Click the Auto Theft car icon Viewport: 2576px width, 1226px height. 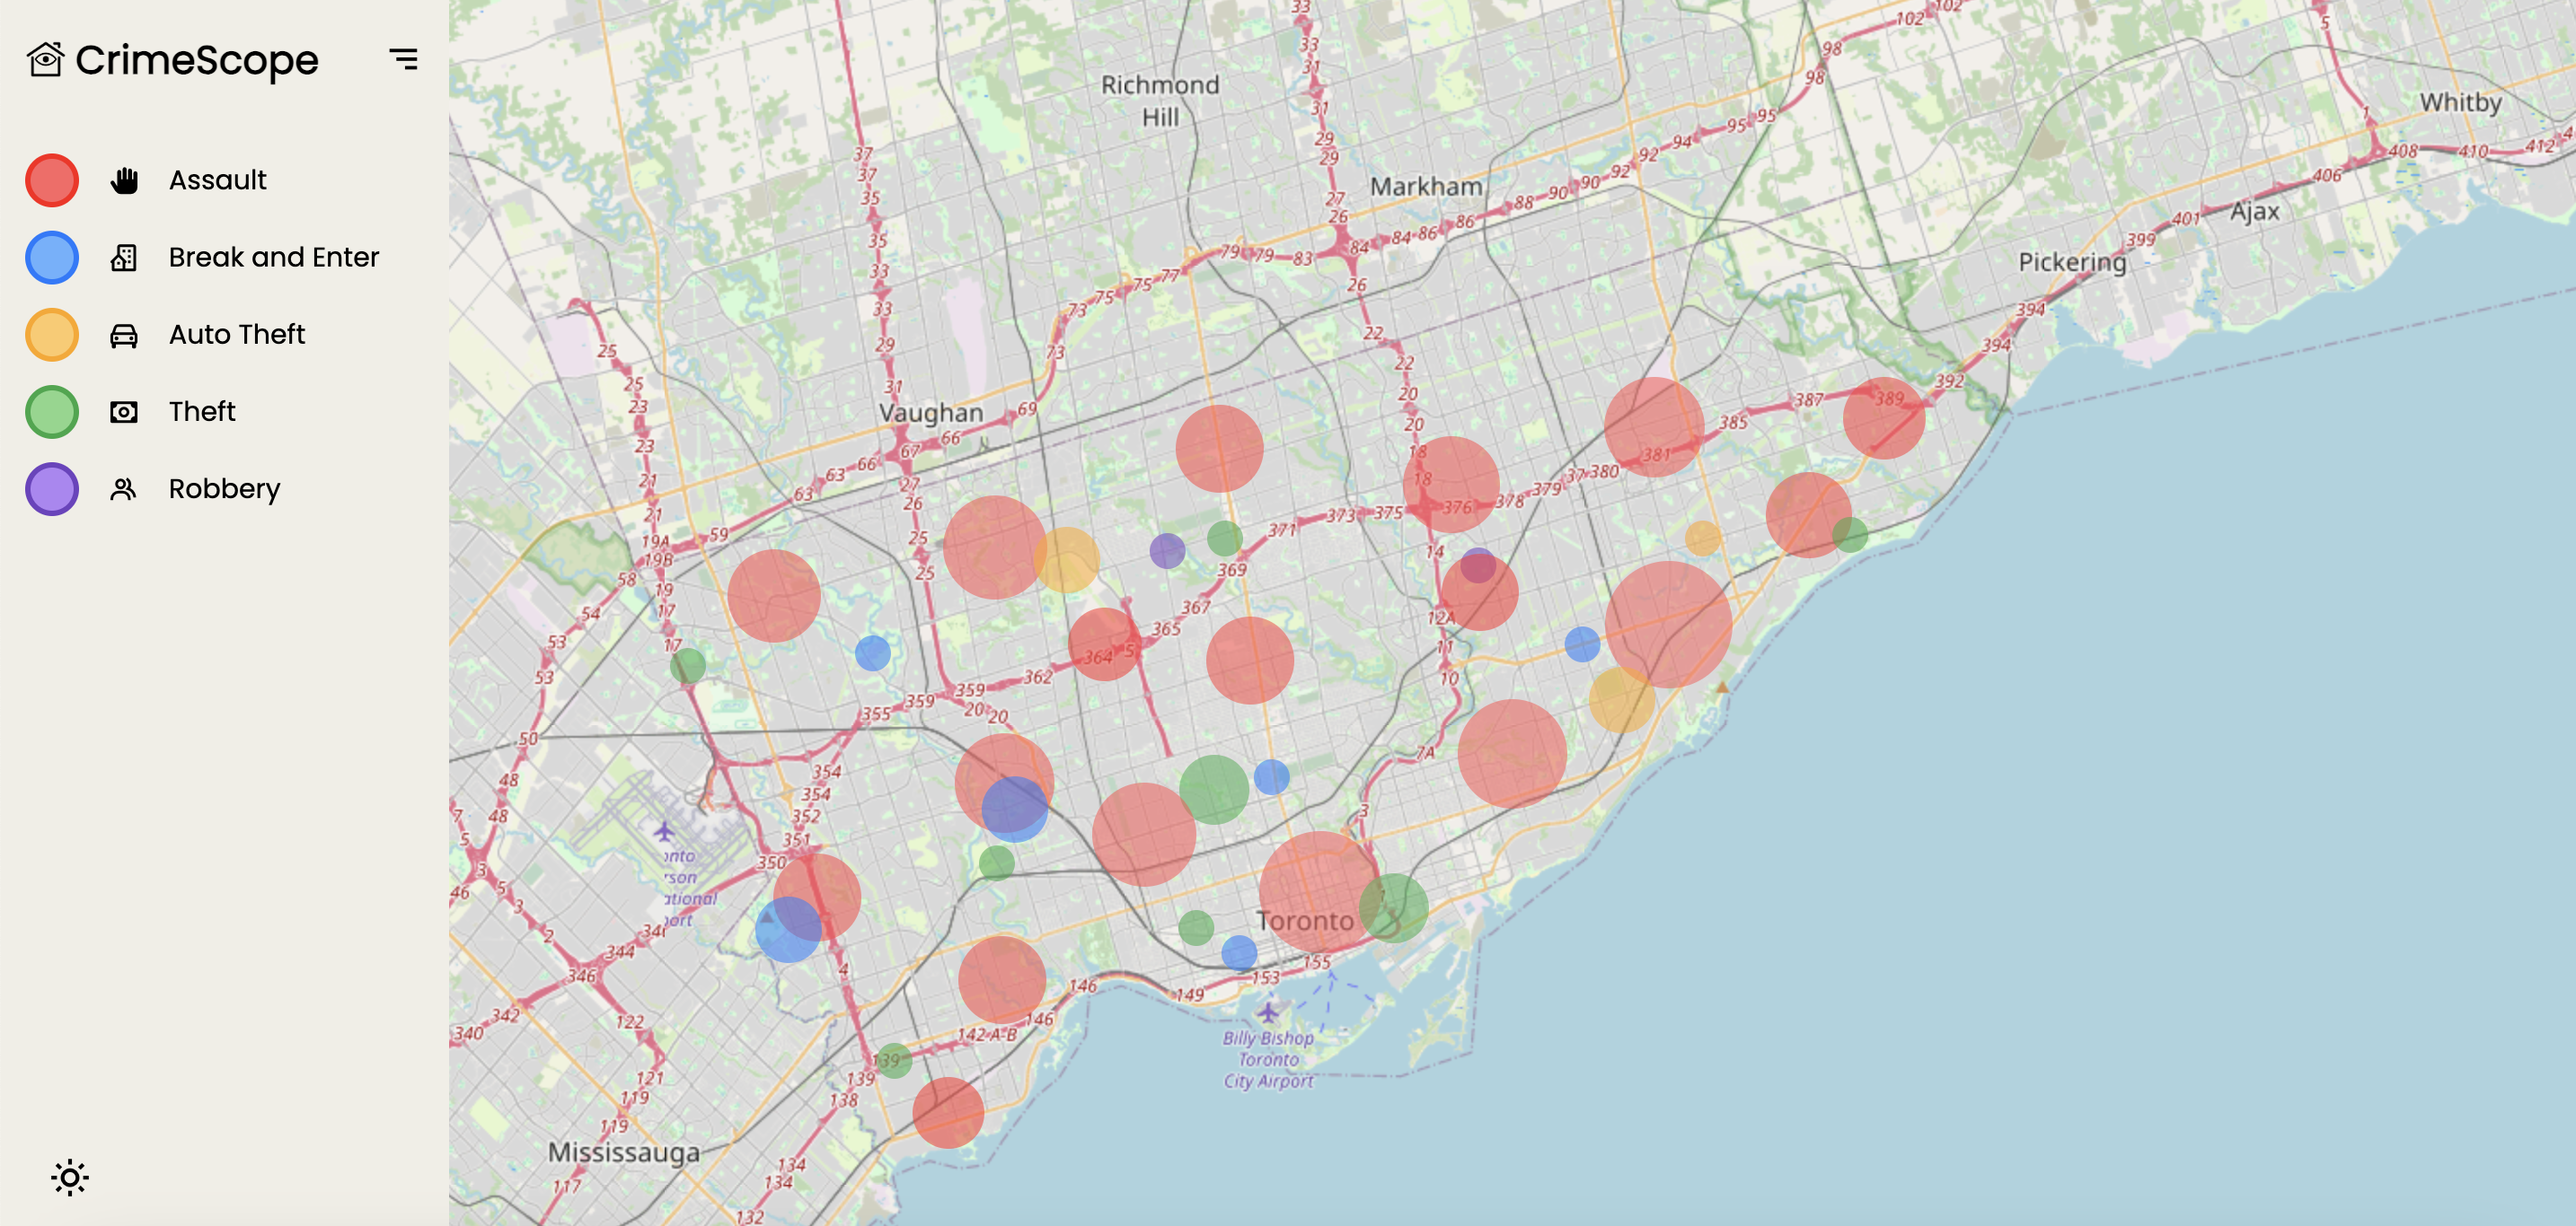[124, 335]
